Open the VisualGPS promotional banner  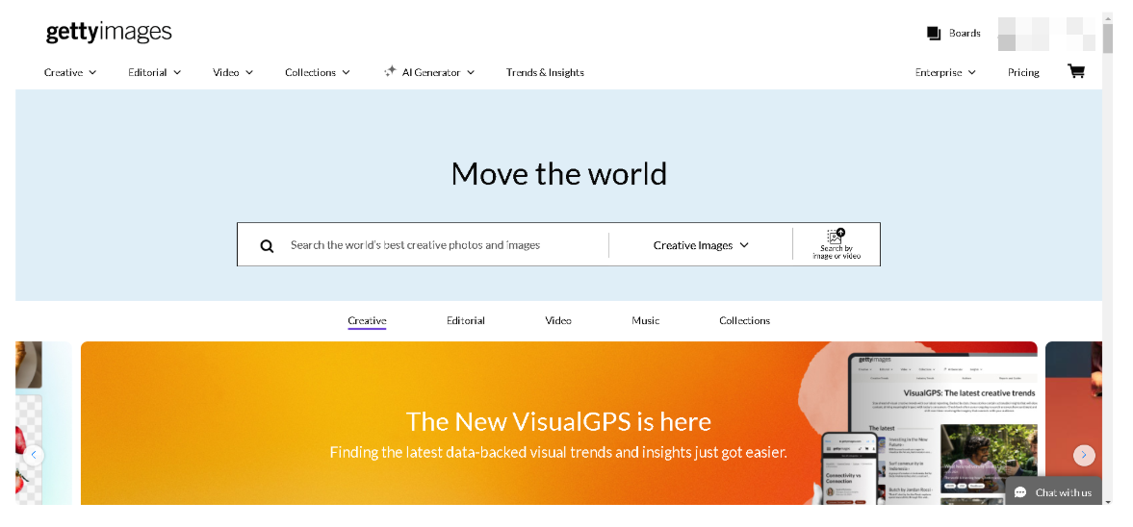(558, 423)
